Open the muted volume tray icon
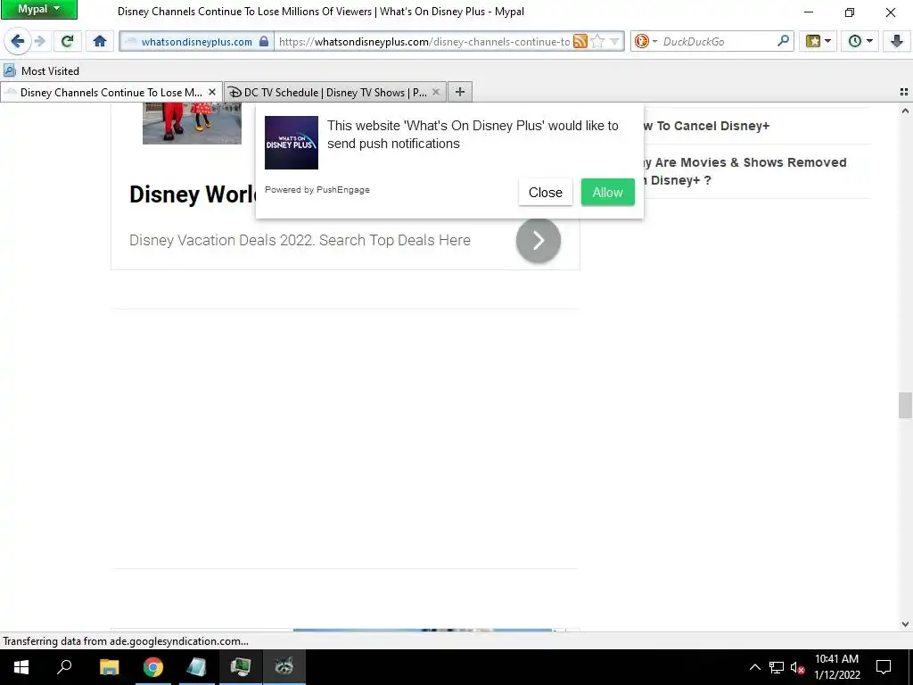This screenshot has width=913, height=685. tap(797, 667)
